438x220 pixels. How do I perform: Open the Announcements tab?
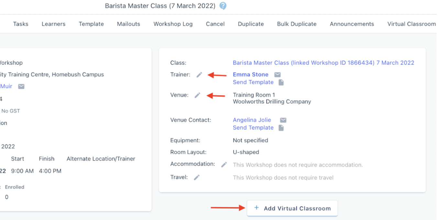(x=352, y=24)
